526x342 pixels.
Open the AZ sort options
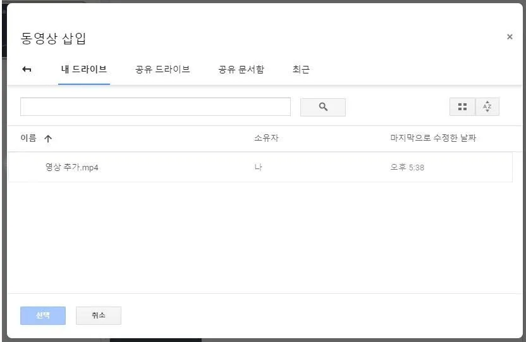click(x=487, y=107)
